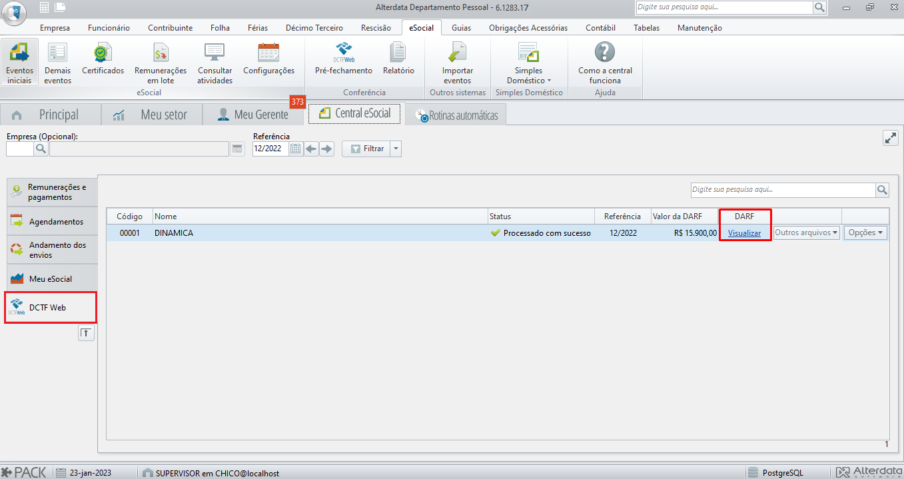Open Remunerações e pagamentos side section

coord(51,193)
